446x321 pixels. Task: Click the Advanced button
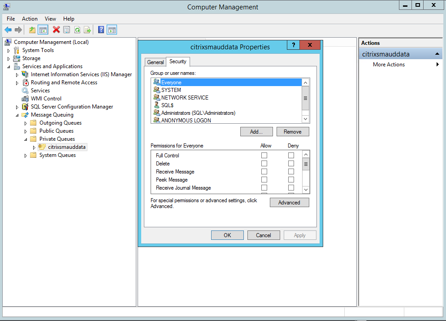(289, 203)
